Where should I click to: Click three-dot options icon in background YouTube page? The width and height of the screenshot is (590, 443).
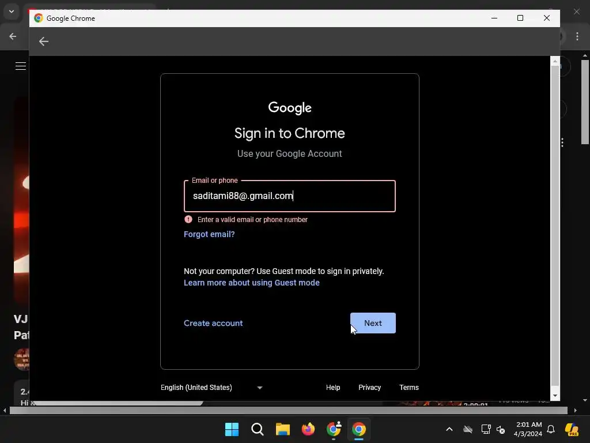tap(562, 142)
